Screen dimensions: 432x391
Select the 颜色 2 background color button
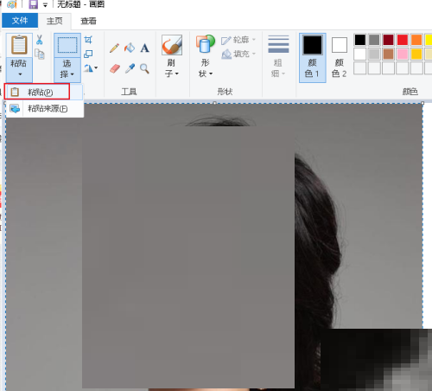click(x=340, y=58)
